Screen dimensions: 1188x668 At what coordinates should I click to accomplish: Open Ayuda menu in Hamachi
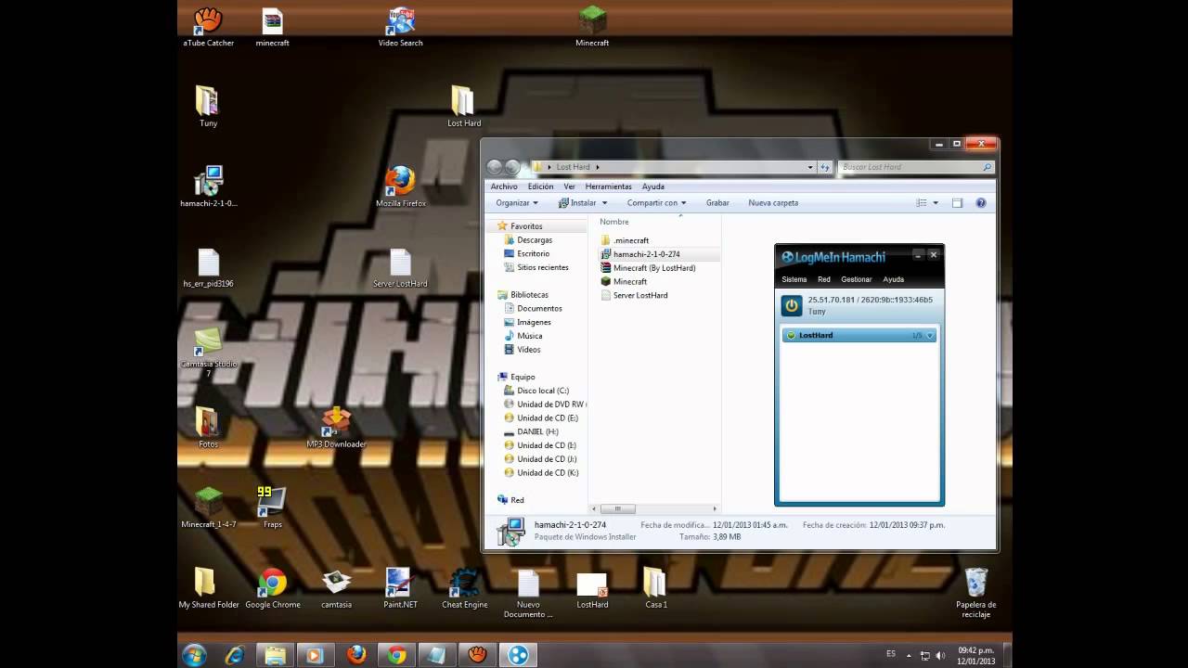[x=893, y=279]
